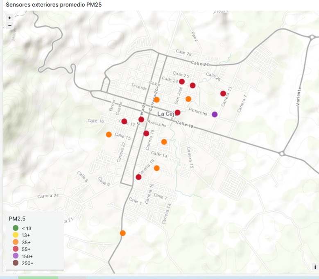Click the orange sensor left of Calle 15

pyautogui.click(x=109, y=134)
